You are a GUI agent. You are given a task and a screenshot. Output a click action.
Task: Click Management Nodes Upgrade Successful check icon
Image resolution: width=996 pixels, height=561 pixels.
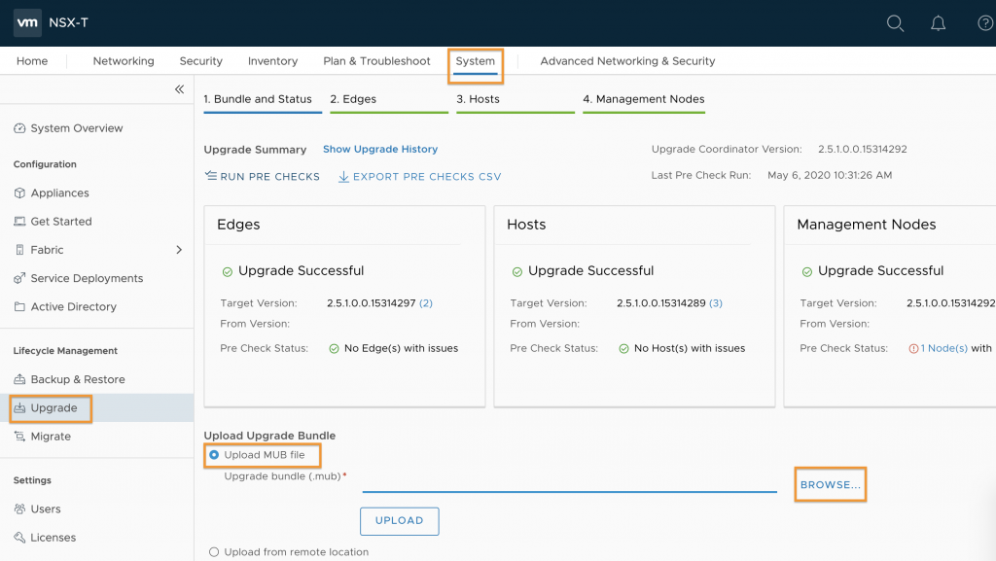pos(806,271)
